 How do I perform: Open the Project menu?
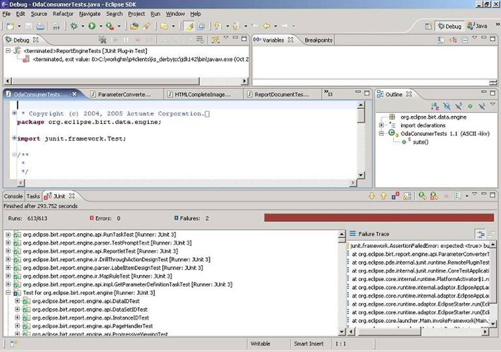pos(136,14)
